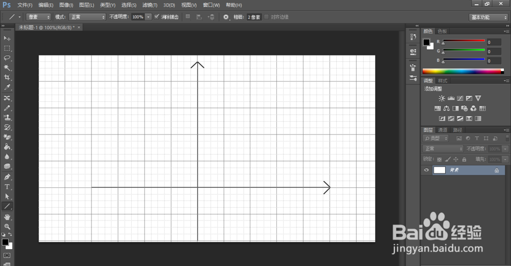The height and width of the screenshot is (266, 511).
Task: Toggle the 对齐边缘 align edges checkbox
Action: click(266, 17)
